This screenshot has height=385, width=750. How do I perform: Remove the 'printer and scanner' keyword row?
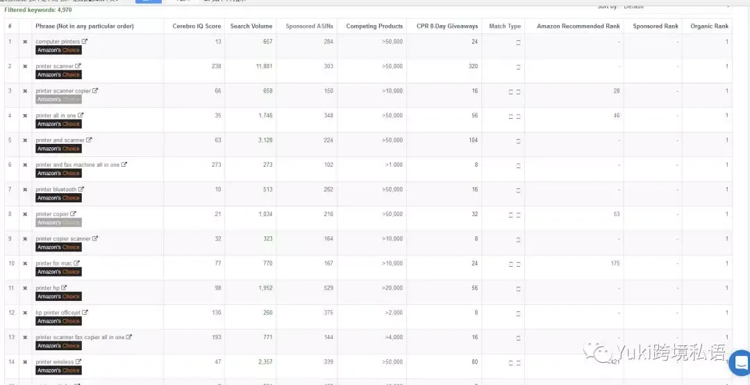25,140
